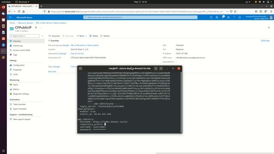Screen dimensions: 274x154
Task: Open the Terminal app menu in top bar
Action: (x=22, y=2)
